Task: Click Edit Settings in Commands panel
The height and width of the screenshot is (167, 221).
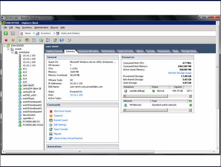Action: (60, 124)
